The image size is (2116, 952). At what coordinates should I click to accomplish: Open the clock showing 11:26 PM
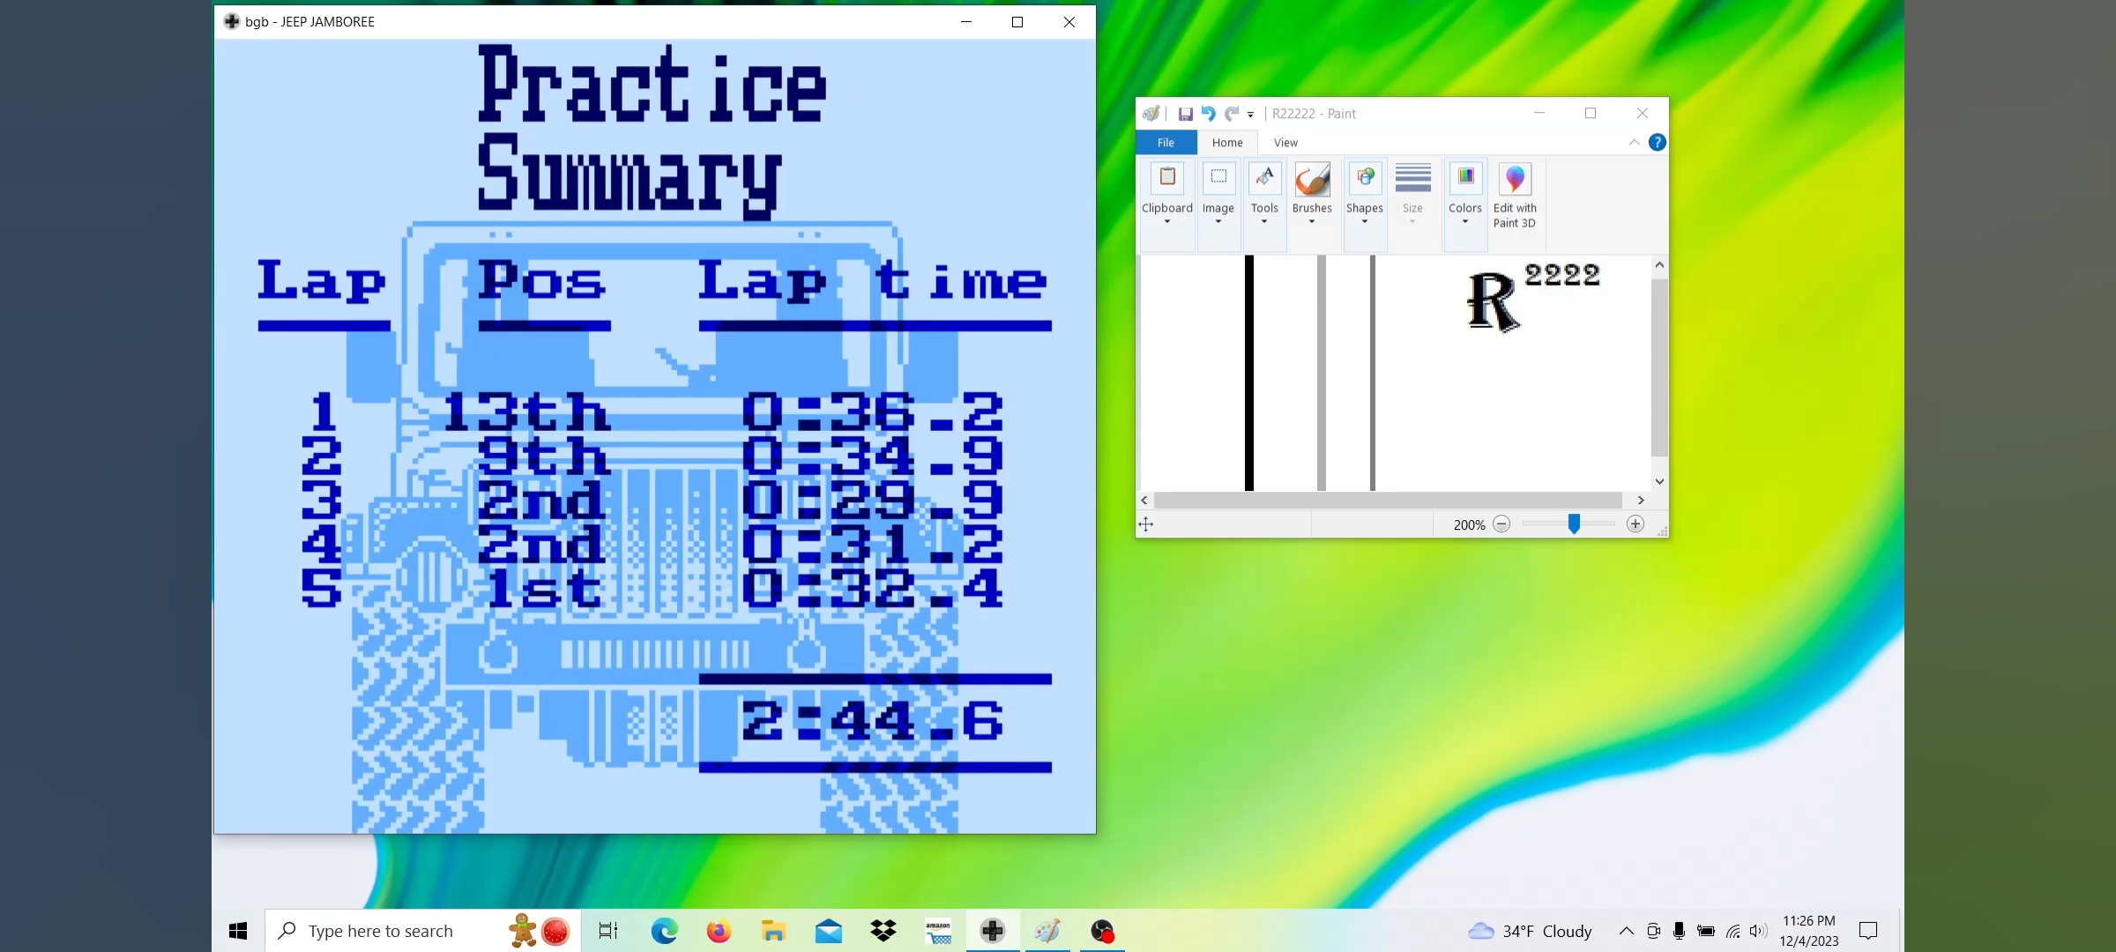(1809, 931)
